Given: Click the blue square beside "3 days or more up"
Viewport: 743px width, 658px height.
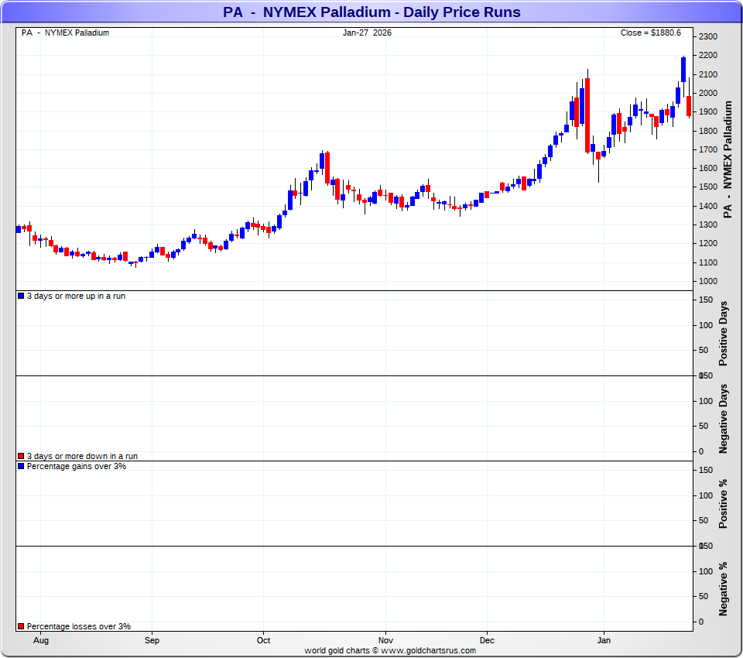Looking at the screenshot, I should [x=21, y=296].
